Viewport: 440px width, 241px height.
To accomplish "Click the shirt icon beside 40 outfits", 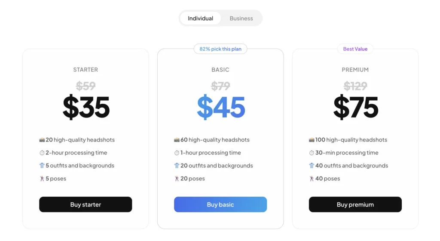I will [x=312, y=166].
